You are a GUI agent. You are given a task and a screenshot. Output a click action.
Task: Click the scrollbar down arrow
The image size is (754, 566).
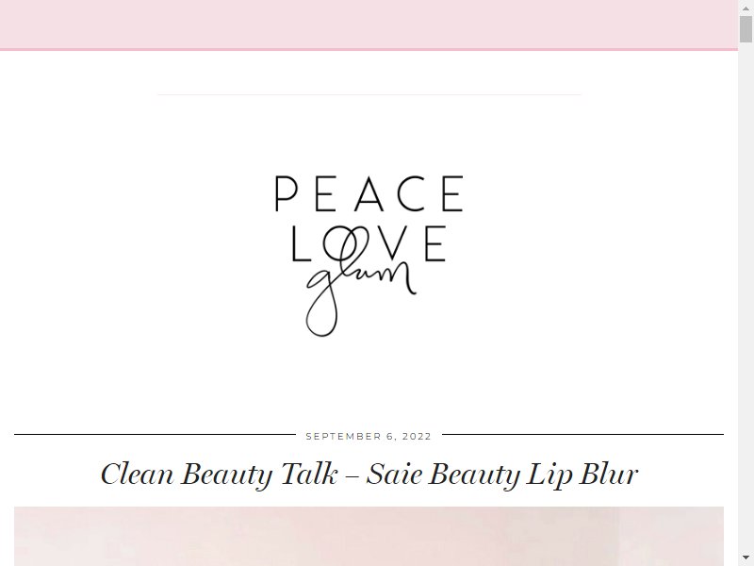(746, 558)
